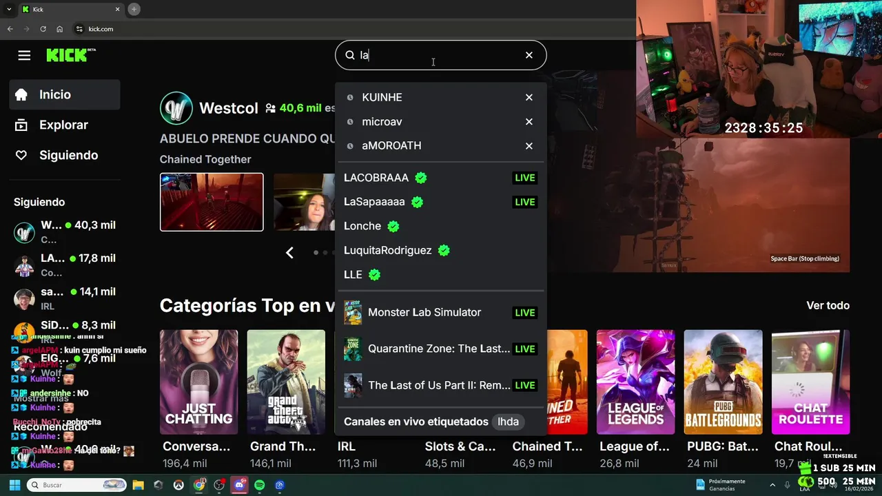This screenshot has height=496, width=882.
Task: Open LaSapaaaaa channel suggestion
Action: pyautogui.click(x=440, y=202)
